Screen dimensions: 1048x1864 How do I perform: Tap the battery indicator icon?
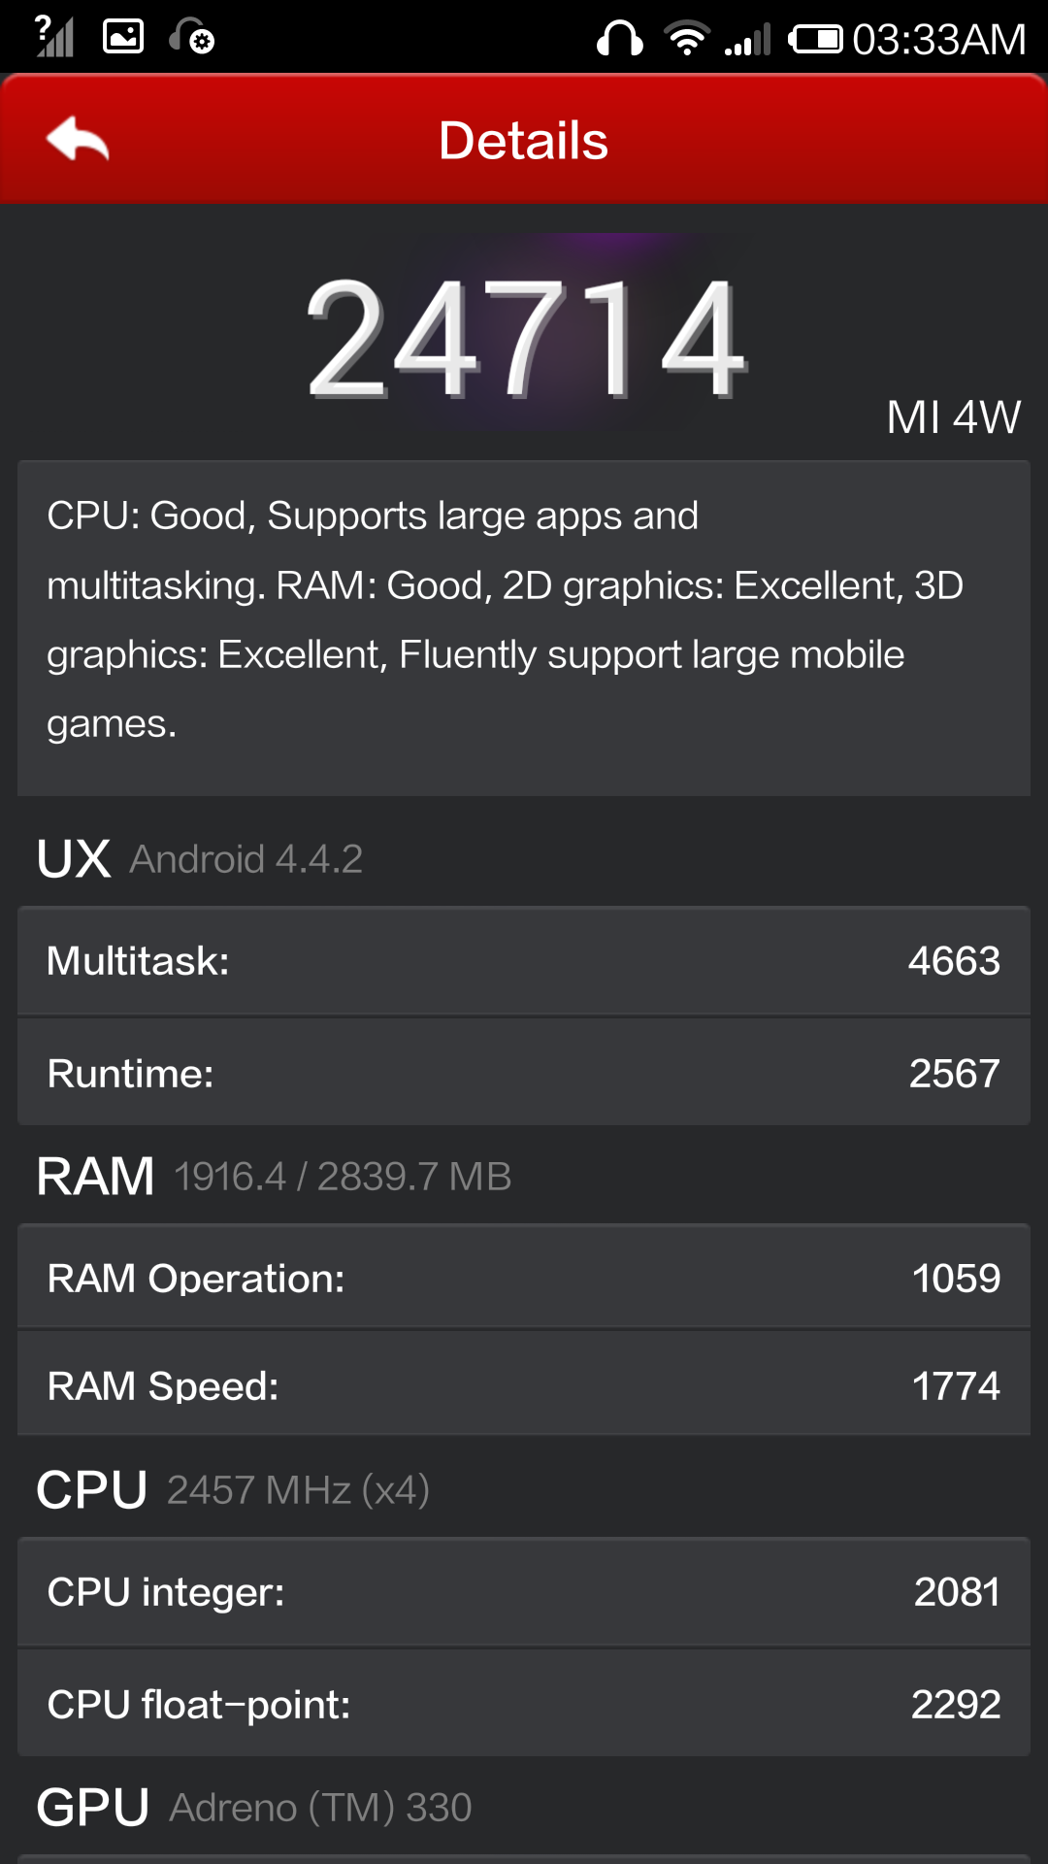tap(814, 40)
